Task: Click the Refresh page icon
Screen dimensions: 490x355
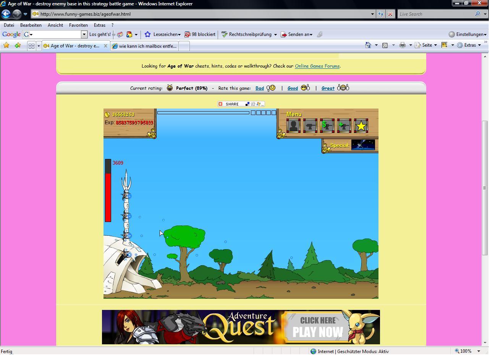Action: 381,14
